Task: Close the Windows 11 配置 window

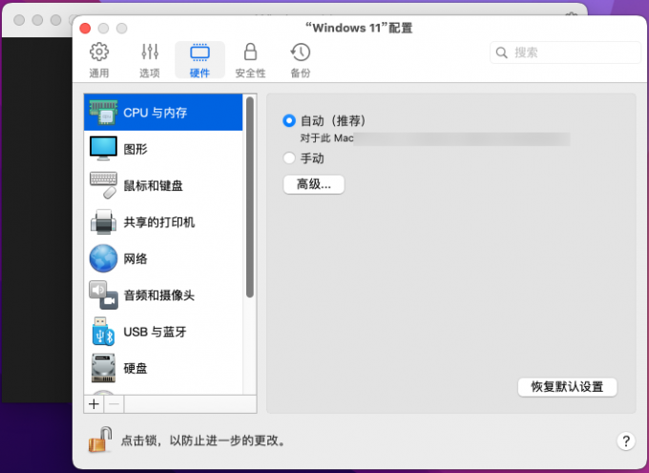Action: coord(85,28)
